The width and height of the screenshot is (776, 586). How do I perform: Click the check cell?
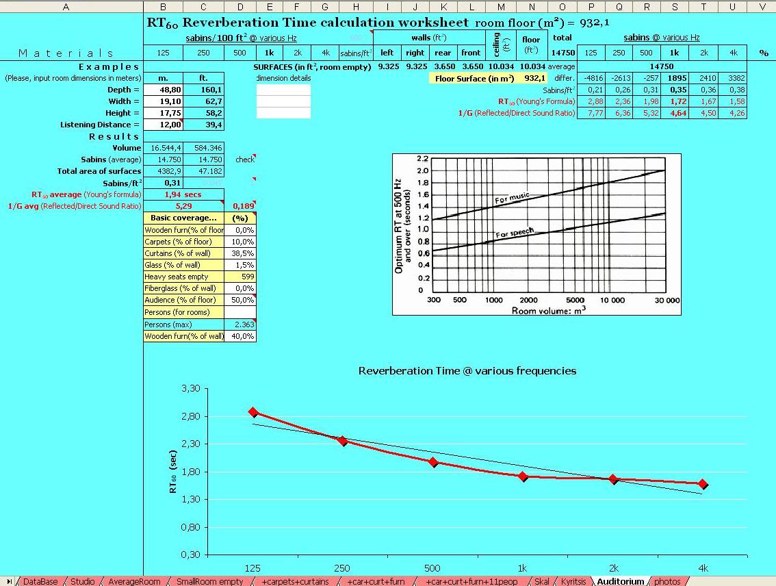click(x=240, y=160)
